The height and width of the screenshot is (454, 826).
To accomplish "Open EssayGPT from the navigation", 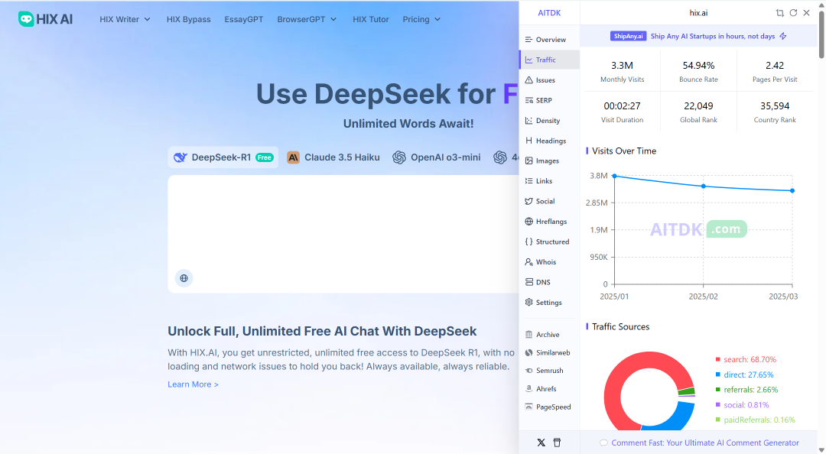I will (x=244, y=19).
